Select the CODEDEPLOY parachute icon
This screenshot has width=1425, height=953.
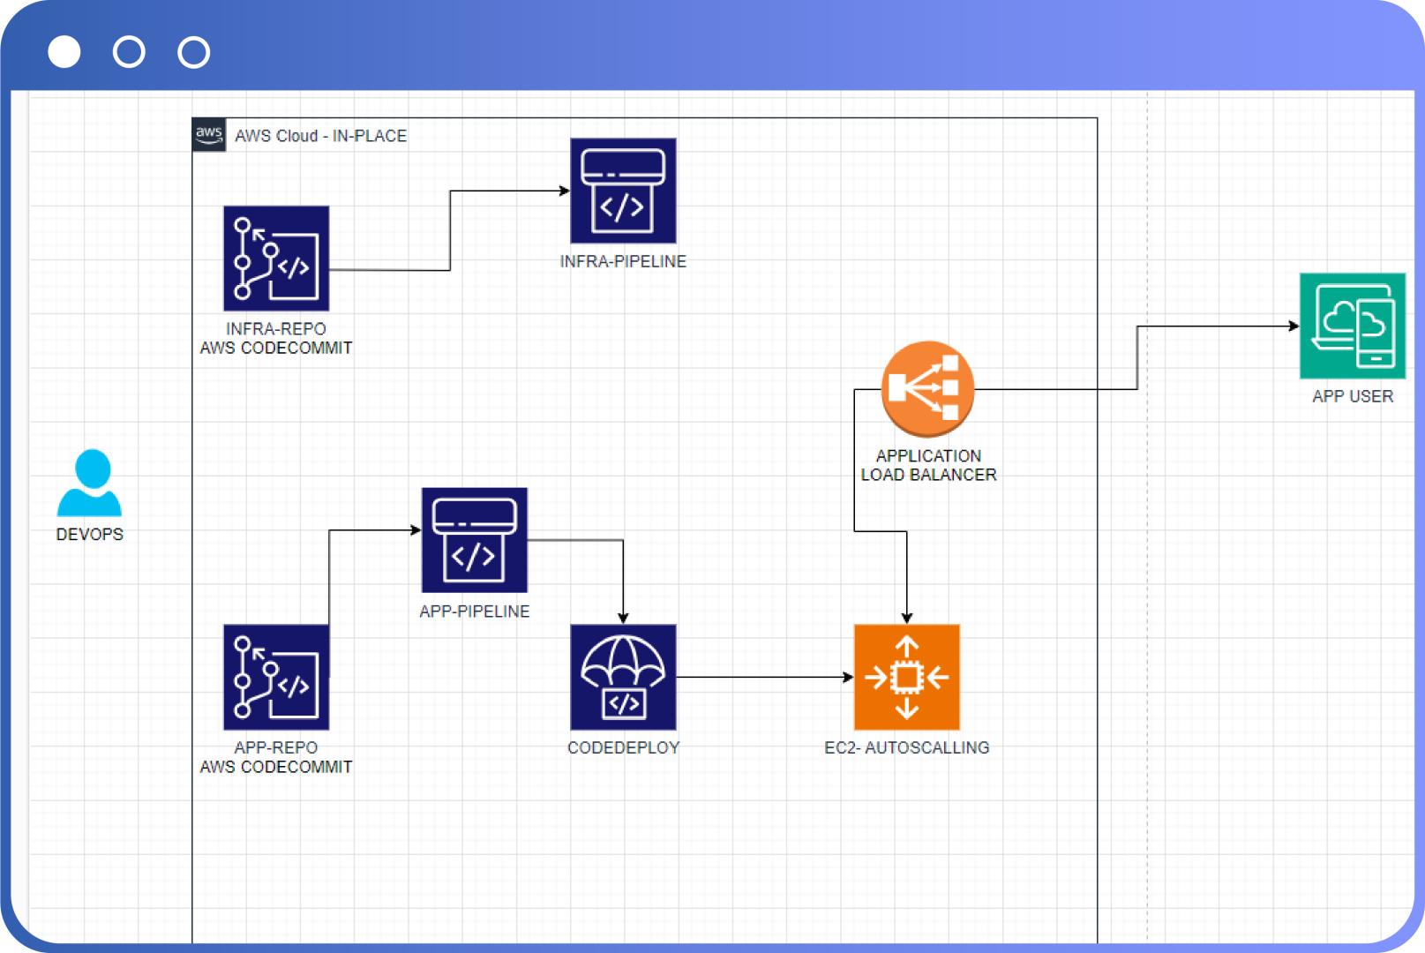(x=623, y=677)
